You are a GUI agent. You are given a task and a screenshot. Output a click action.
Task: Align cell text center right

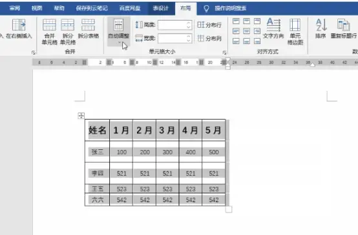point(257,31)
